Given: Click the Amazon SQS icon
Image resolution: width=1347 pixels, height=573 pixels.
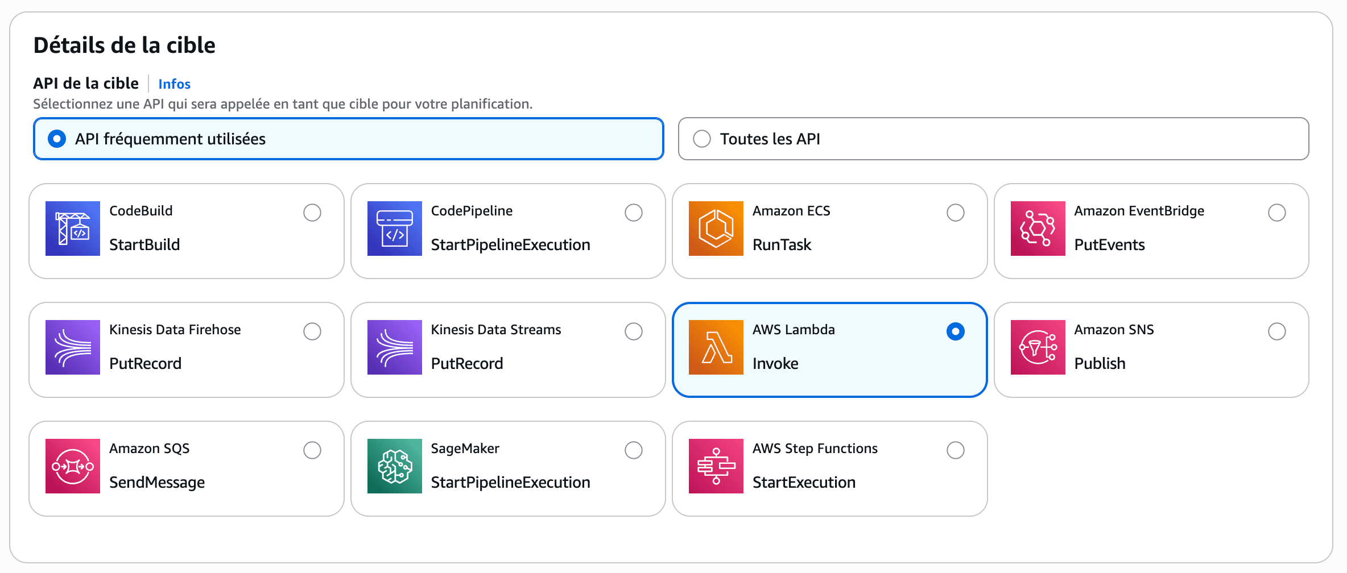Looking at the screenshot, I should [x=73, y=466].
